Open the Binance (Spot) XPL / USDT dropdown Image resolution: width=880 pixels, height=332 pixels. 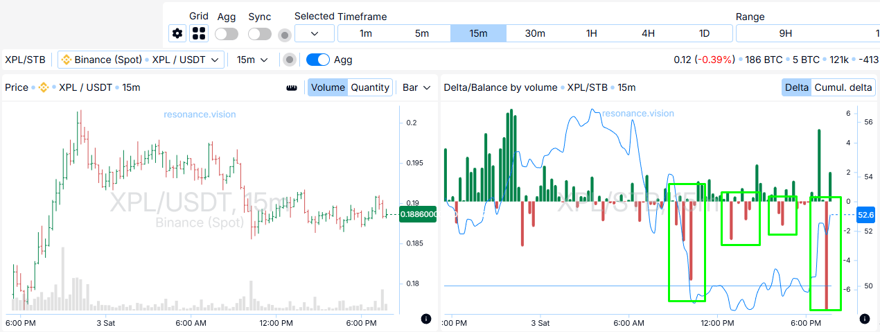click(x=141, y=60)
